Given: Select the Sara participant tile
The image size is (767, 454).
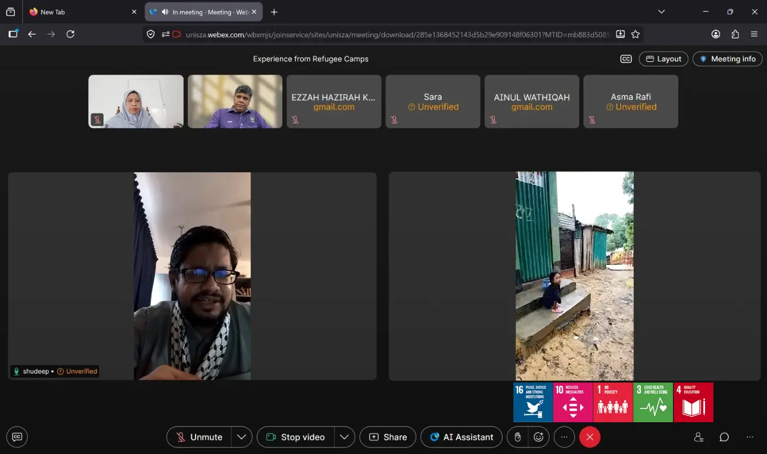Looking at the screenshot, I should click(x=433, y=101).
